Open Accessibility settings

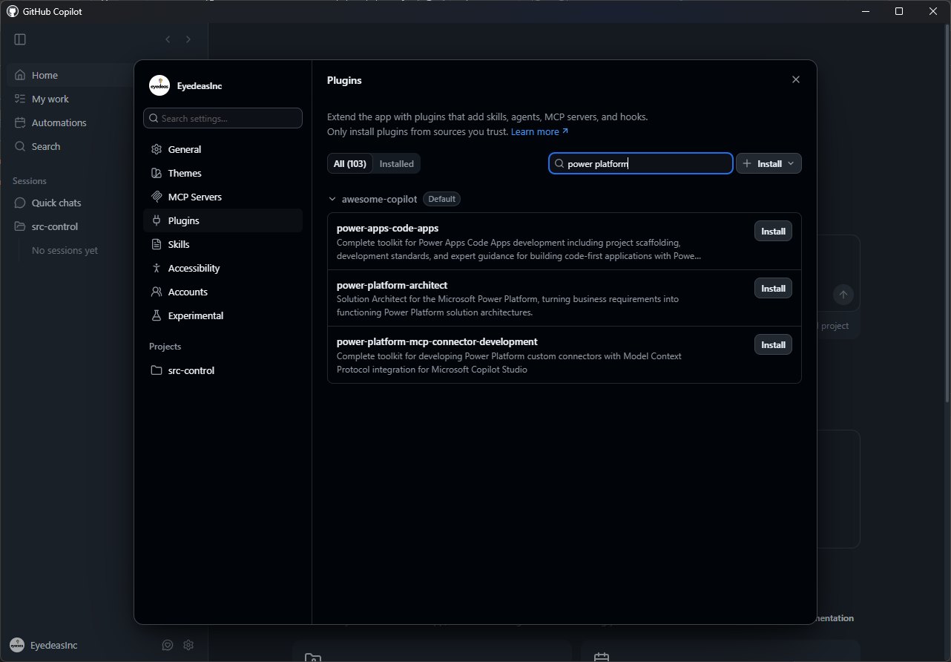[x=223, y=268]
